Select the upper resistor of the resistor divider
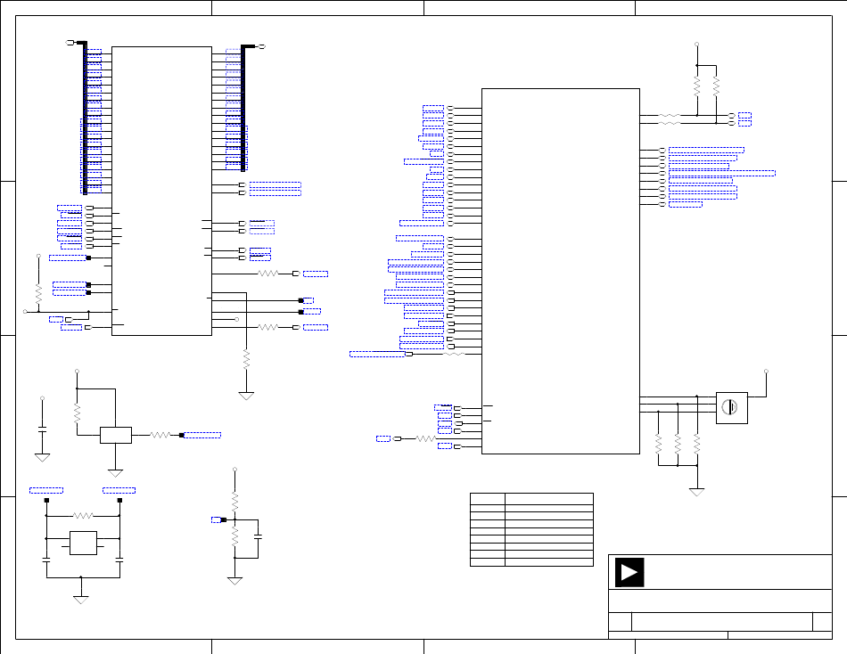This screenshot has width=847, height=654. click(x=235, y=502)
